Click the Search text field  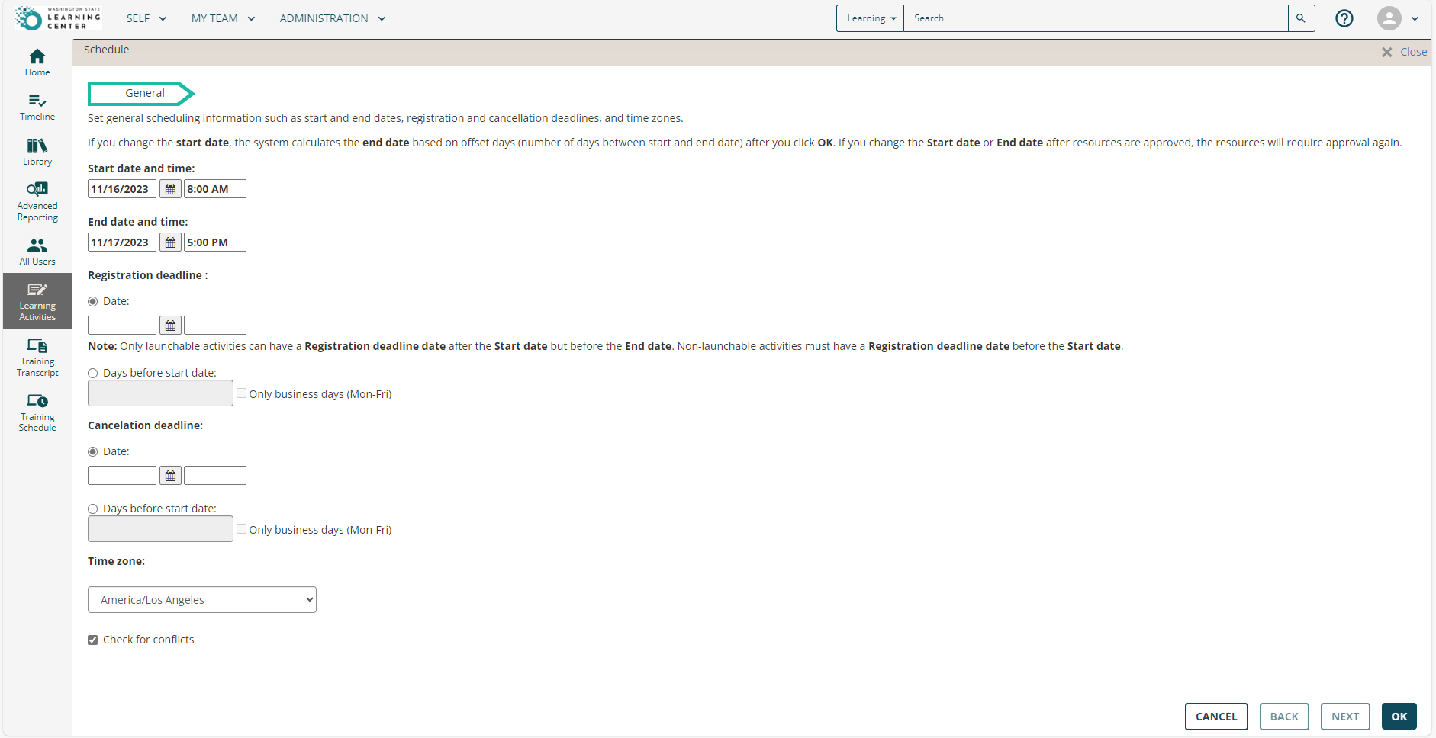(1096, 18)
